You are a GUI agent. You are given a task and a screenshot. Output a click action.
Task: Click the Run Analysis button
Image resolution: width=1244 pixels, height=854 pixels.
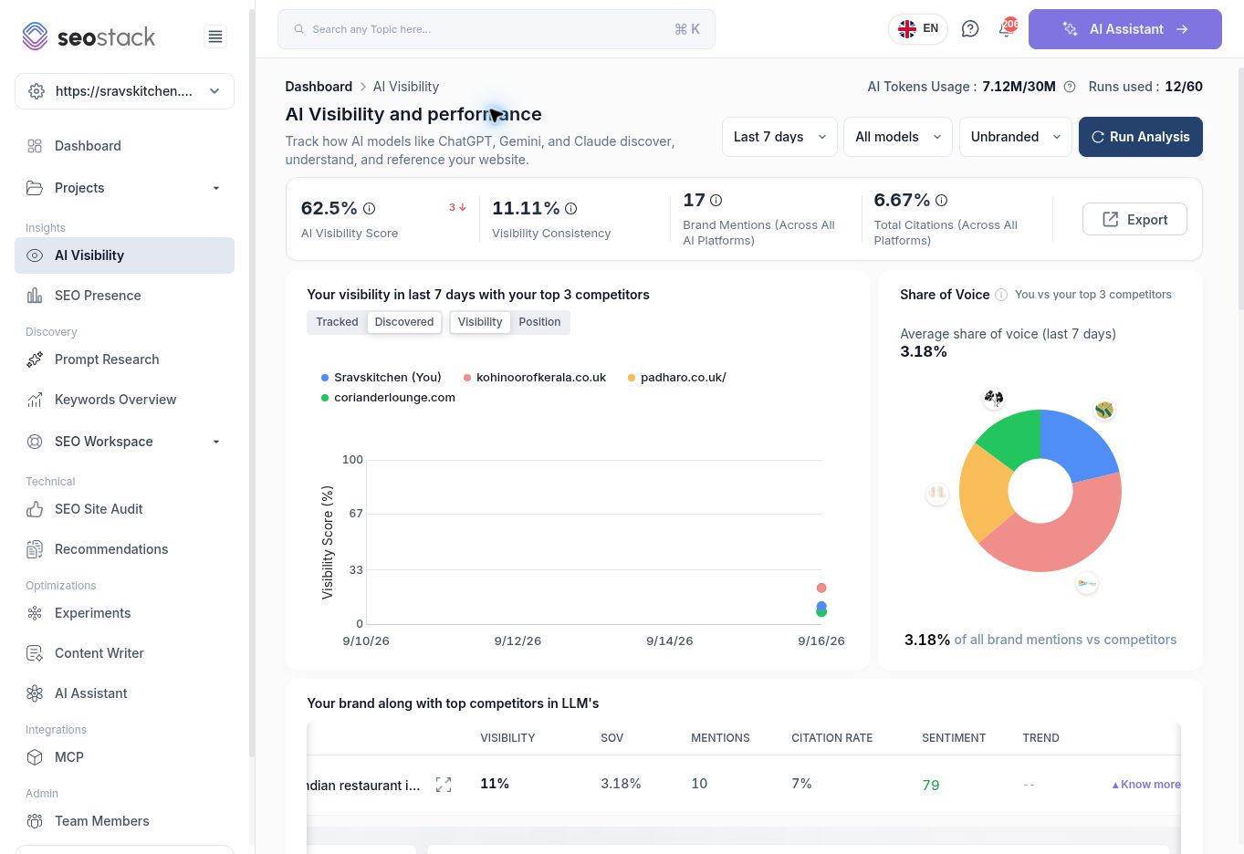(1141, 137)
